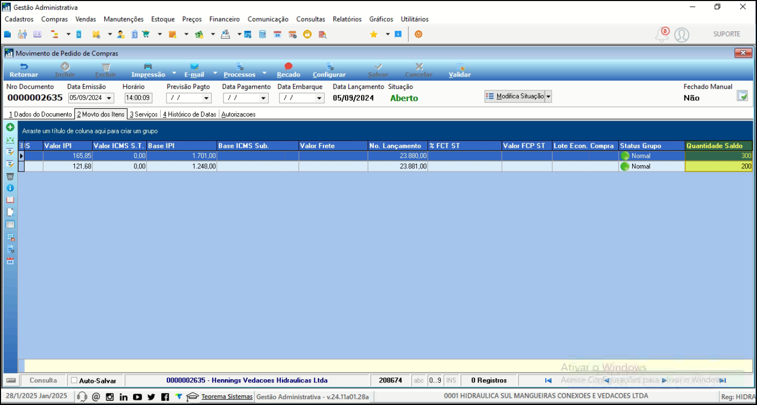This screenshot has width=757, height=405.
Task: Click the Valor IPI column header
Action: point(68,146)
